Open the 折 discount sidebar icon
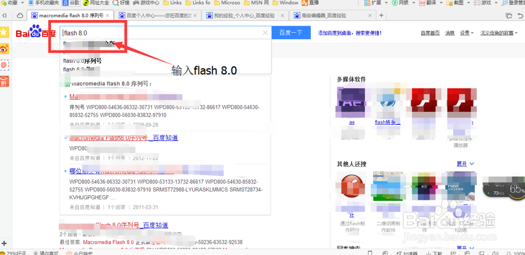Screen dimensions: 525x255 (x=4, y=81)
